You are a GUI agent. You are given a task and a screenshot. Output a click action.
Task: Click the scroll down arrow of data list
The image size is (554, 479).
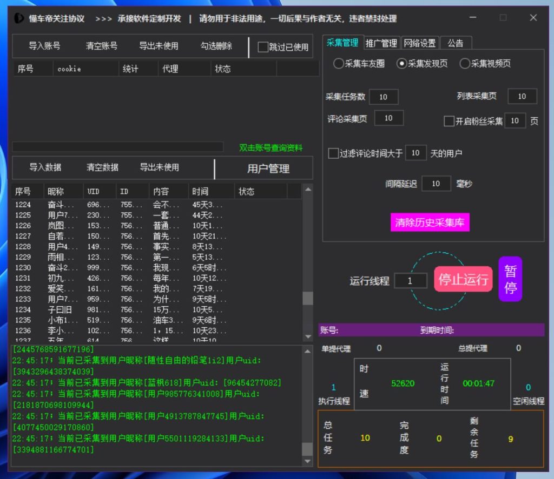307,336
